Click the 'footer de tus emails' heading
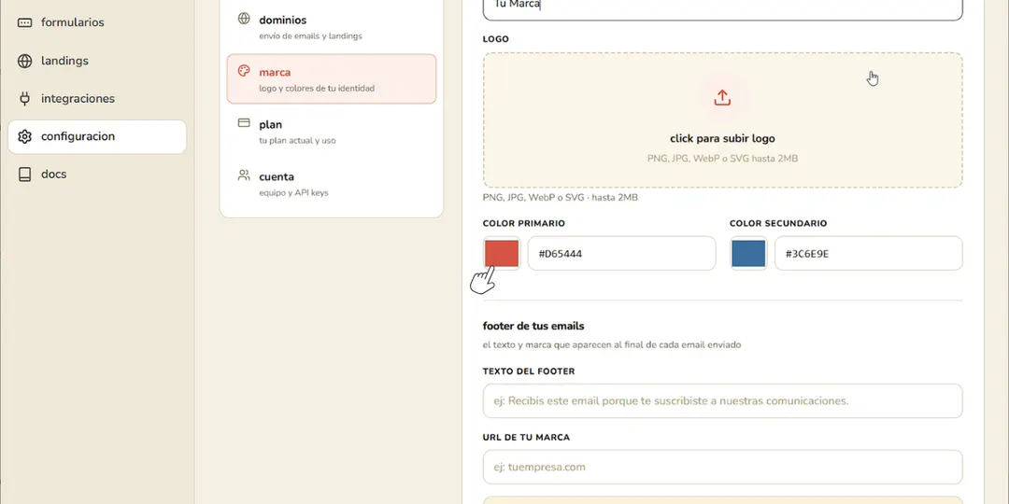Viewport: 1009px width, 504px height. [533, 326]
